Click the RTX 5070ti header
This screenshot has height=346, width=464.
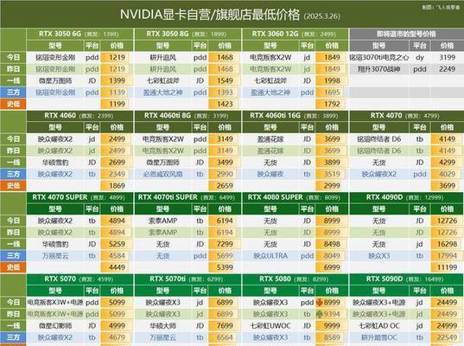tap(188, 279)
